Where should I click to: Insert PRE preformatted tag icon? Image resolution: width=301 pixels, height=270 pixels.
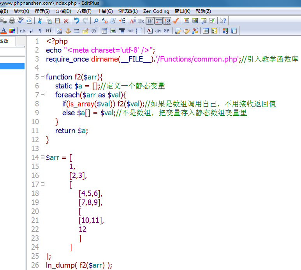click(130, 31)
